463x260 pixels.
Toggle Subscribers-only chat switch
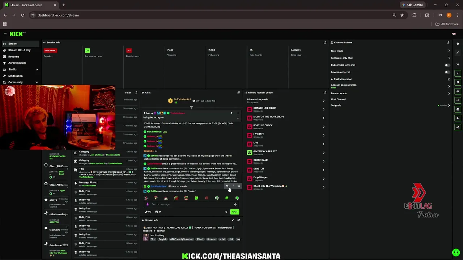click(x=447, y=65)
